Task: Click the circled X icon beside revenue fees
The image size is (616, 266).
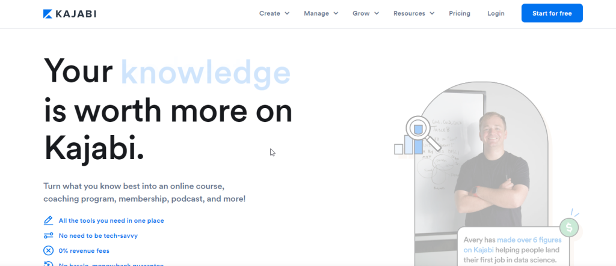Action: coord(48,251)
